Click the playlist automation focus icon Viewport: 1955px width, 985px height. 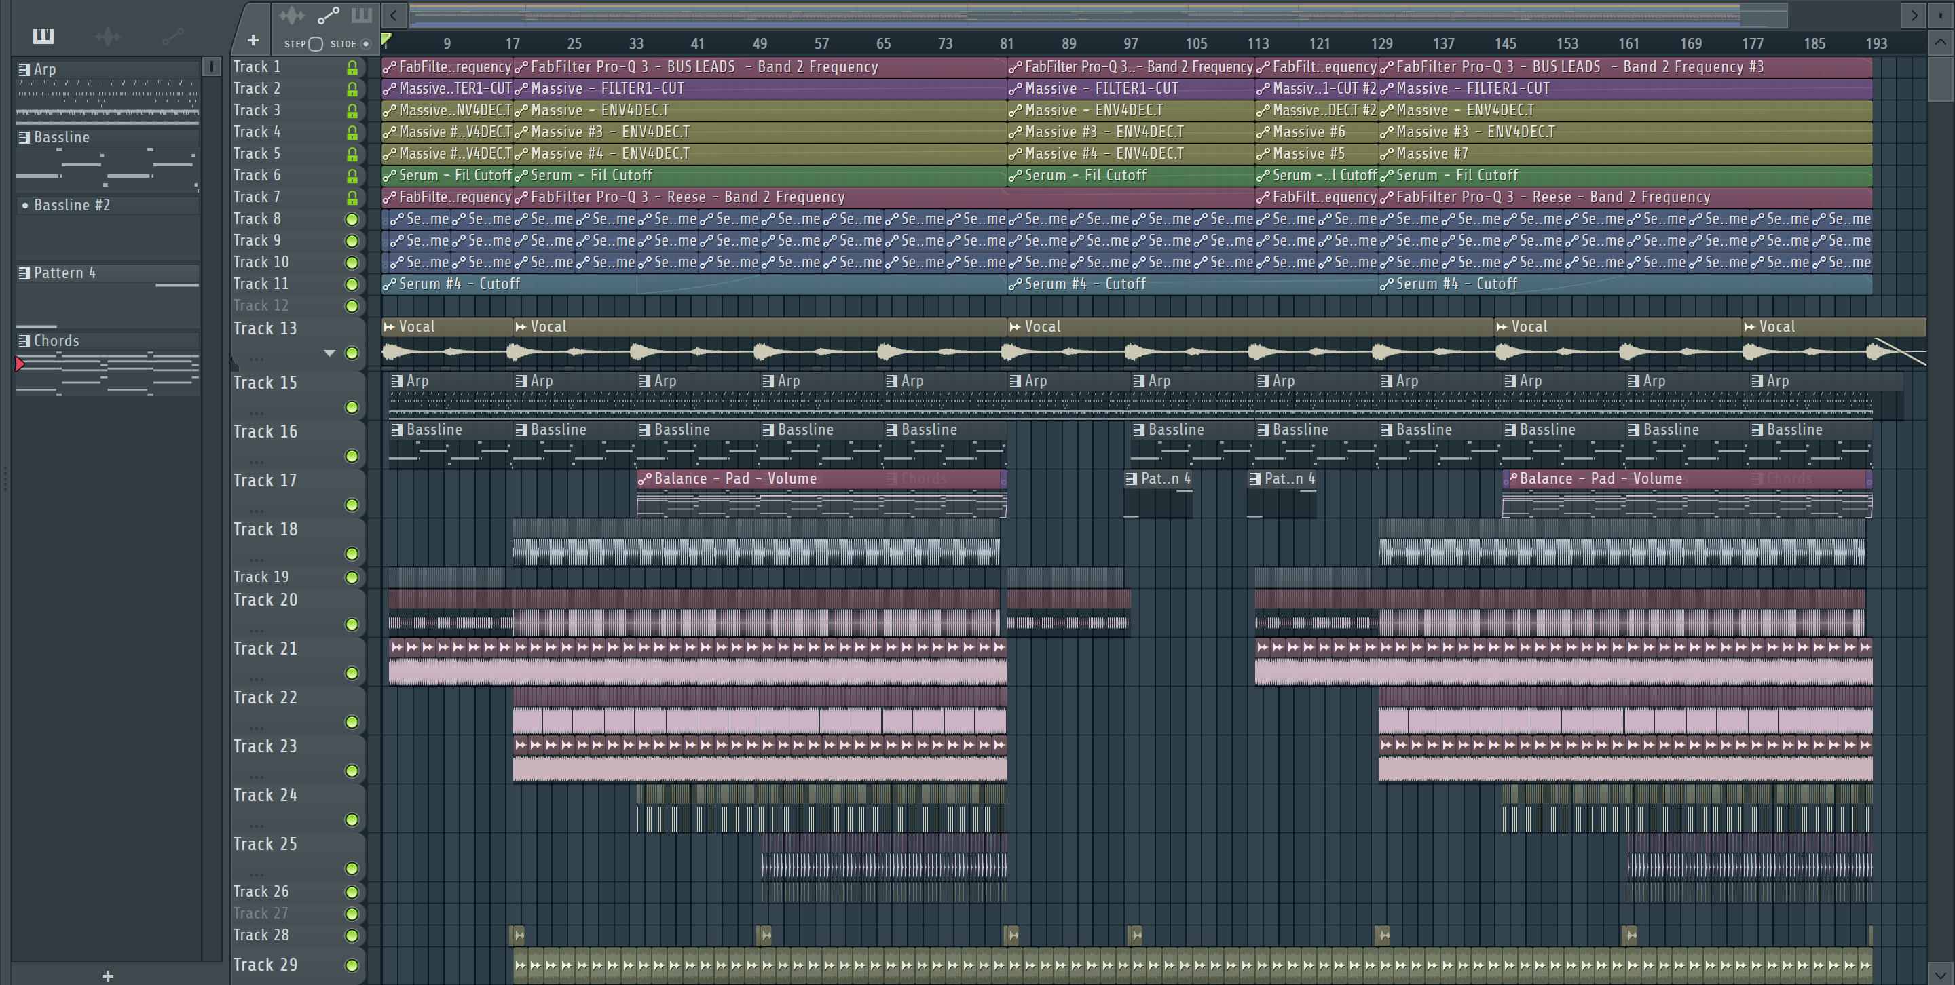pos(328,15)
